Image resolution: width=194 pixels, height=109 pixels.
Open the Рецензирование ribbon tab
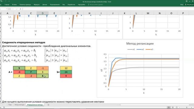(x=55, y=5)
